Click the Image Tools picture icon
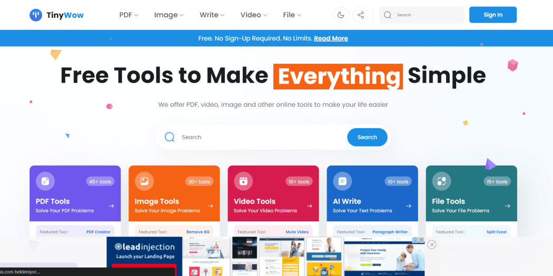 coord(144,181)
